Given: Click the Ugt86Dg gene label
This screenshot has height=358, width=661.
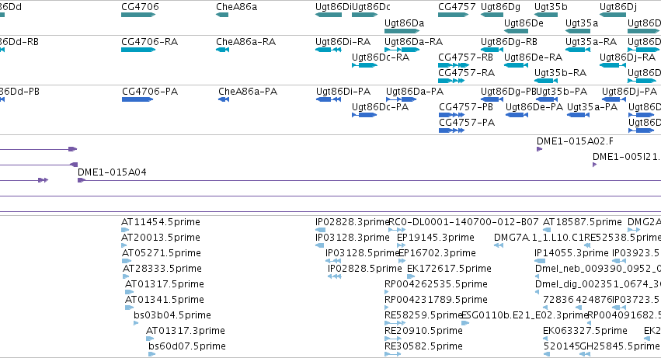Looking at the screenshot, I should point(500,7).
